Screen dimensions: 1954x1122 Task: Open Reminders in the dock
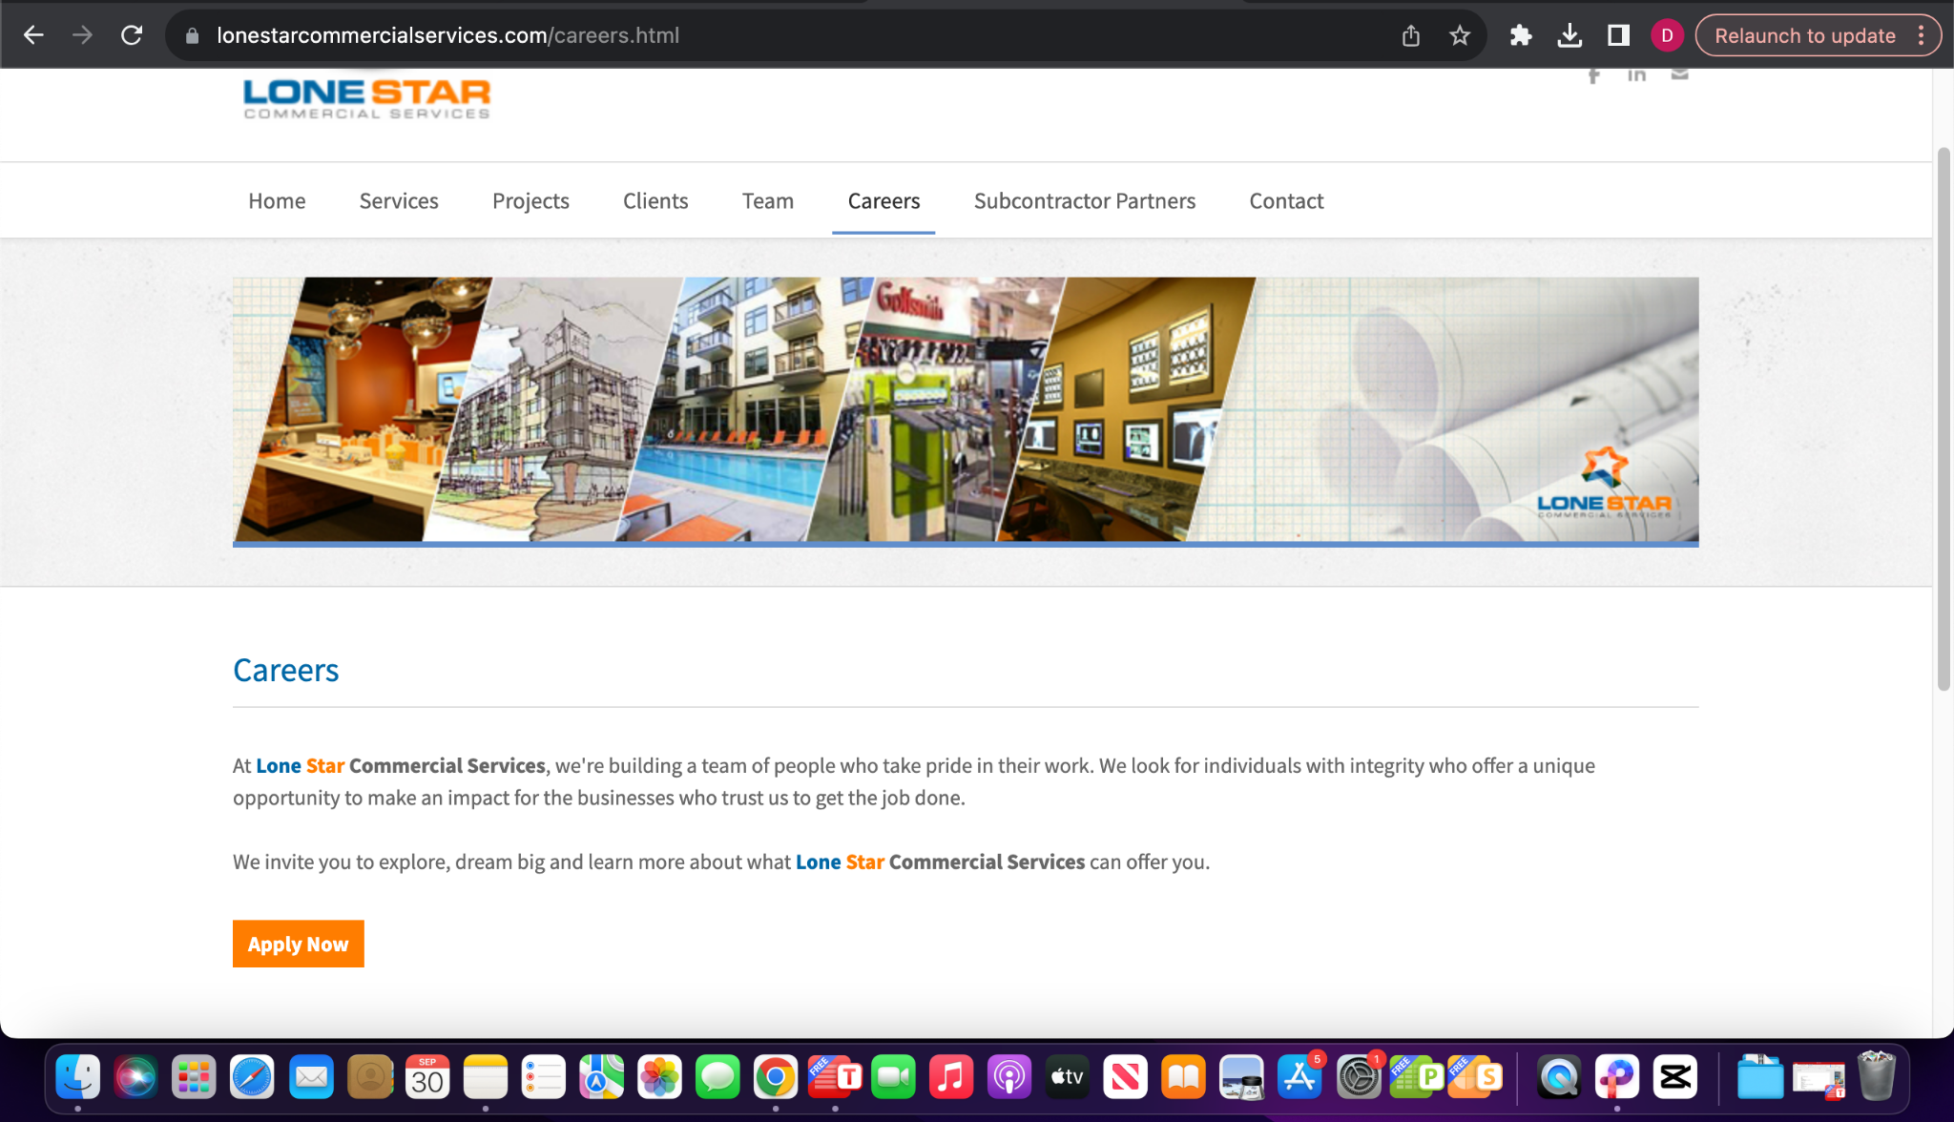point(544,1077)
